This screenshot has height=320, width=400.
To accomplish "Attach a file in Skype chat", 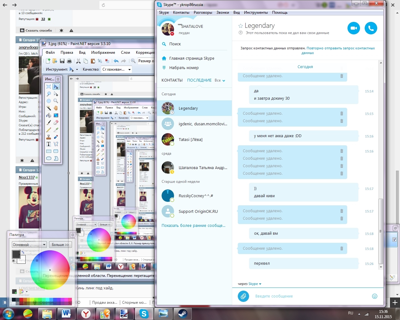I will coord(243,296).
